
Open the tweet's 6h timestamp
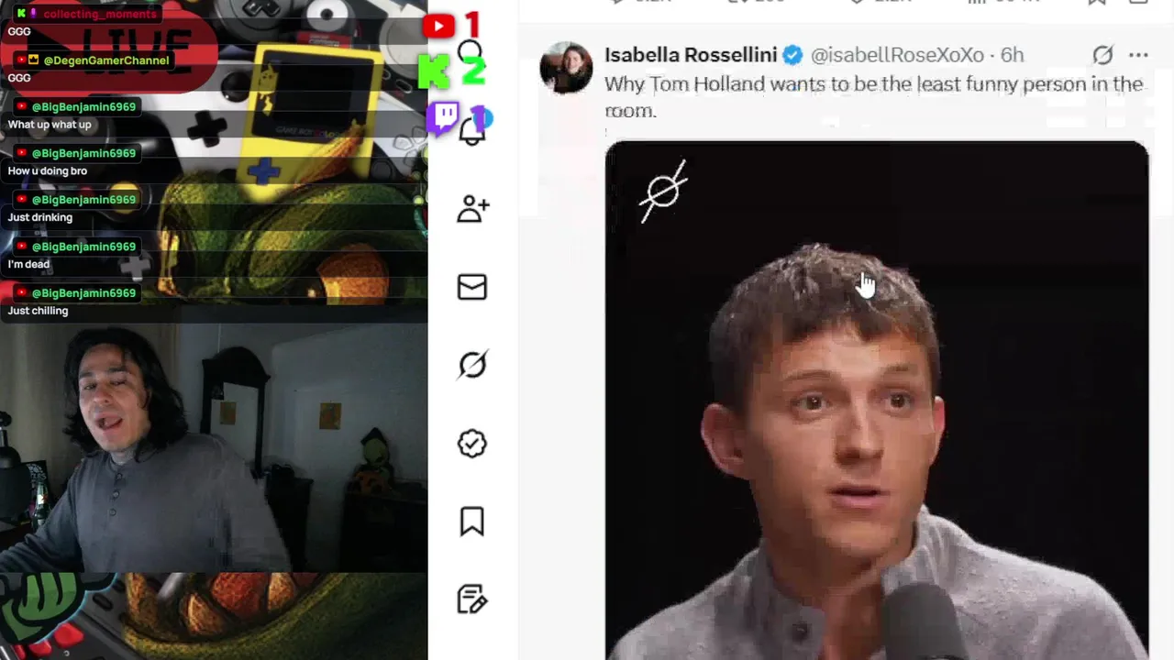point(1012,55)
